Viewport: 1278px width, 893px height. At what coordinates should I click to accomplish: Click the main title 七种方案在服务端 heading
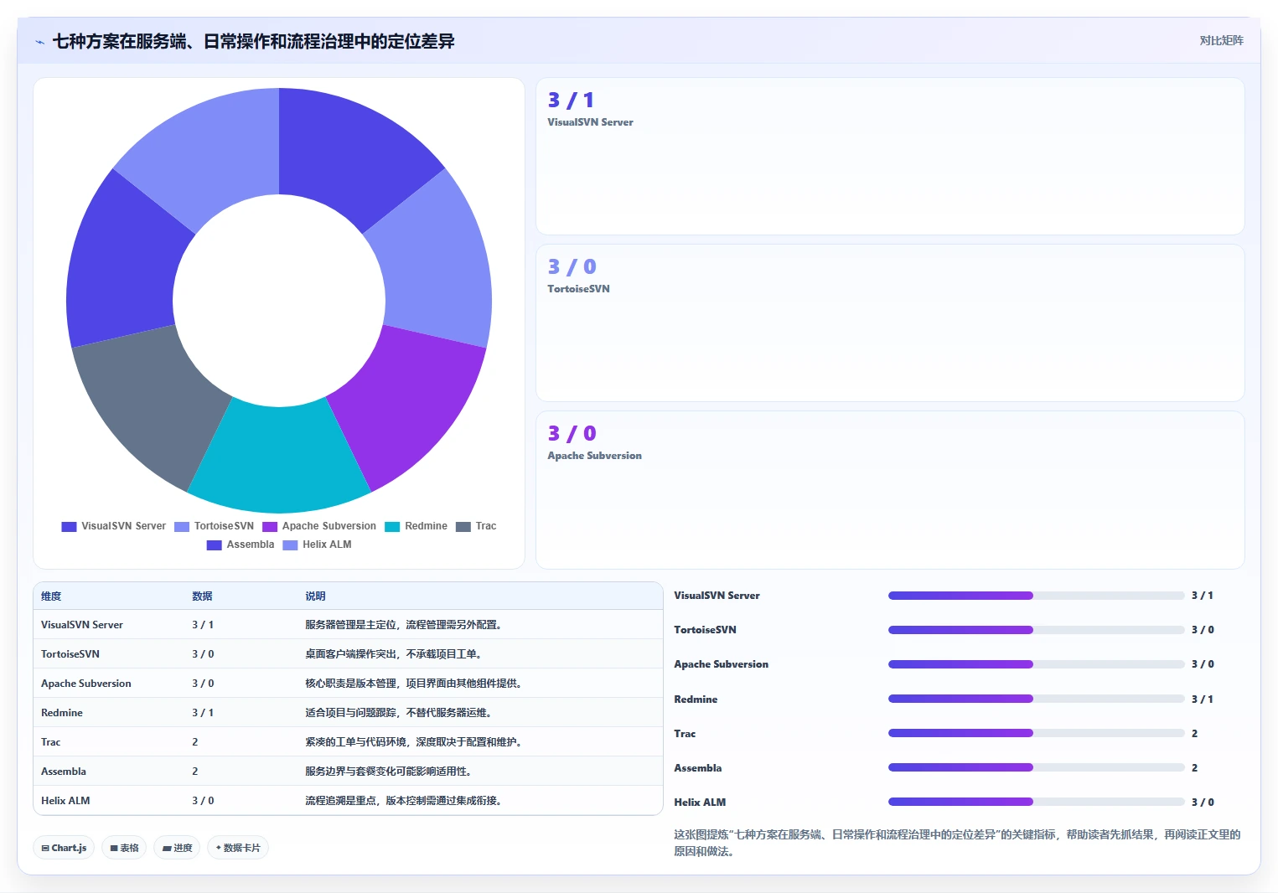click(x=253, y=41)
